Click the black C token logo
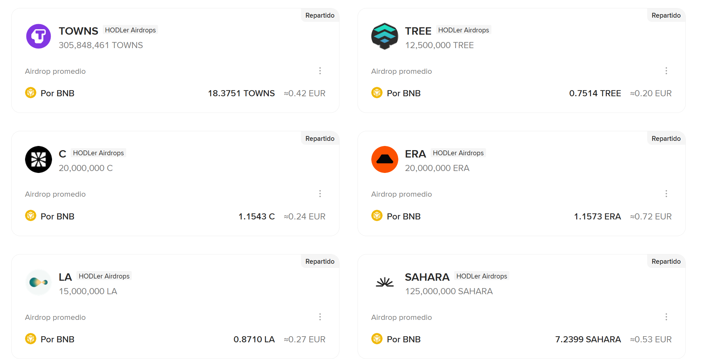Image resolution: width=715 pixels, height=359 pixels. 39,159
